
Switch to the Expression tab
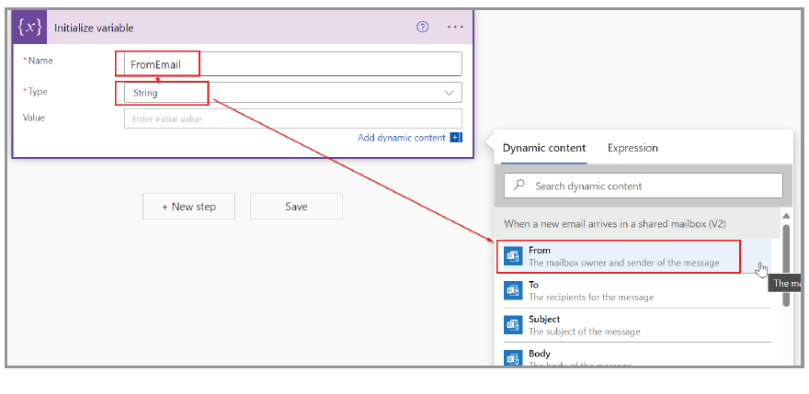pyautogui.click(x=632, y=148)
